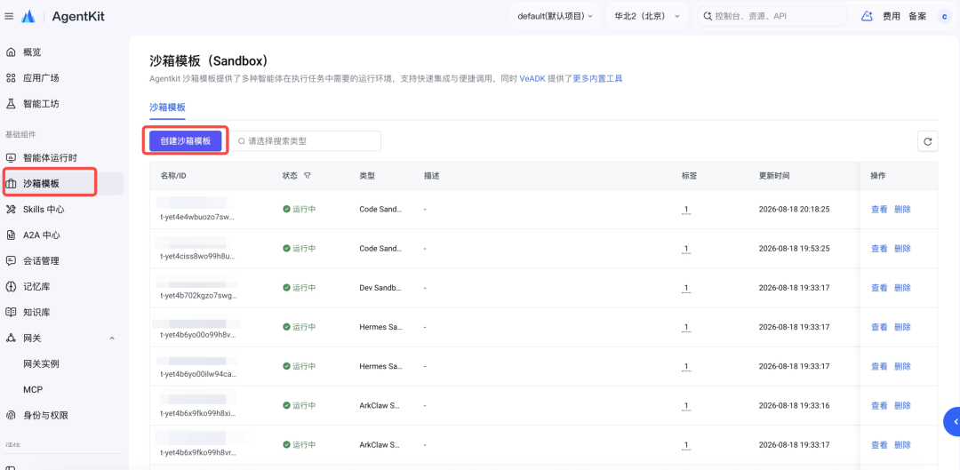Expand the floating side panel arrow button

pos(953,422)
